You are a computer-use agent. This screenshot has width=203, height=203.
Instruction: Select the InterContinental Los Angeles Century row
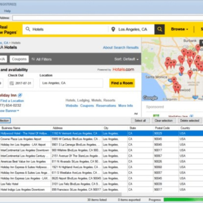point(101,156)
